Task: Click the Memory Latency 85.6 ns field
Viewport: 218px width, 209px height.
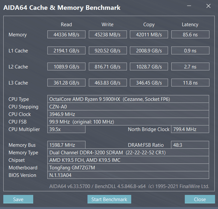Action: 190,35
